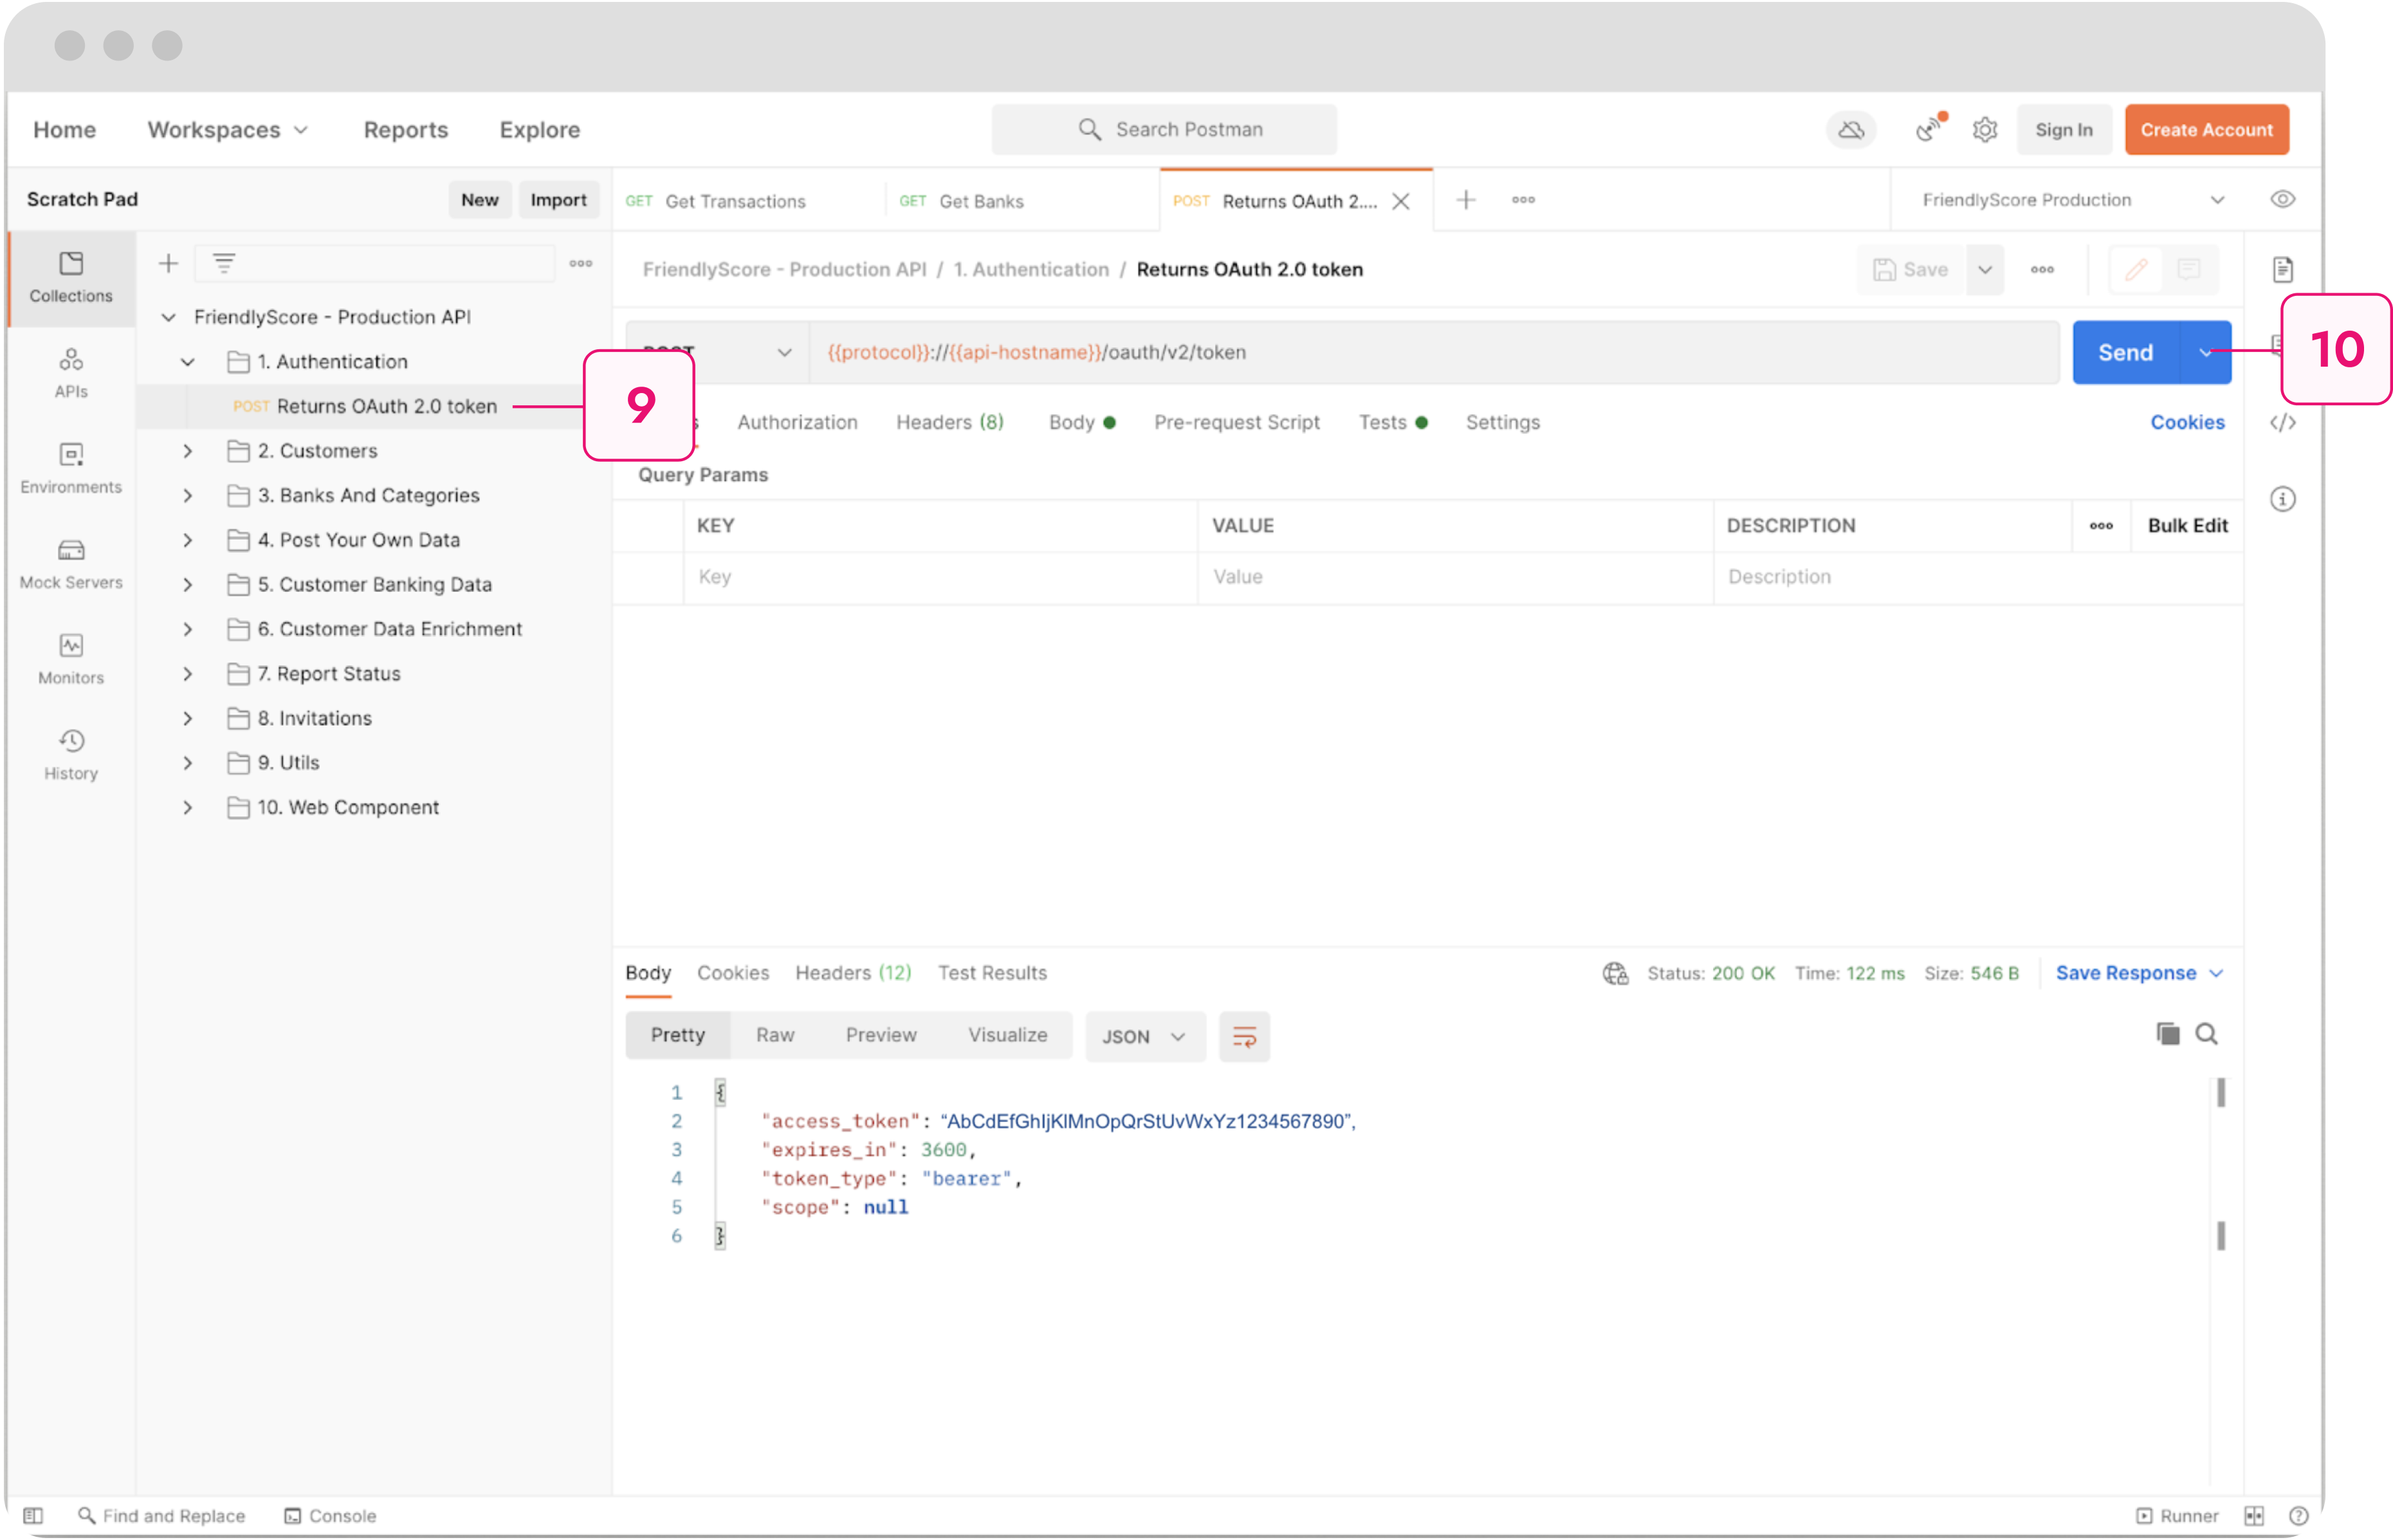Click the query param Key field
This screenshot has height=1540, width=2393.
940,577
